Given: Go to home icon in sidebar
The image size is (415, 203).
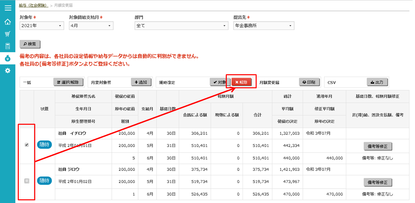Looking at the screenshot, I should tap(7, 22).
